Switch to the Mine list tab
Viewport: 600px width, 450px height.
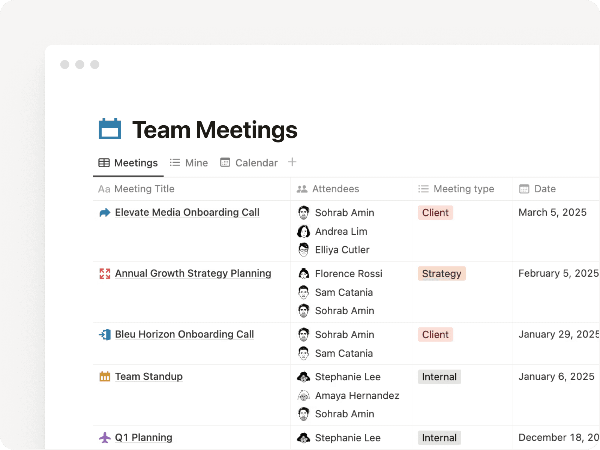(x=189, y=163)
